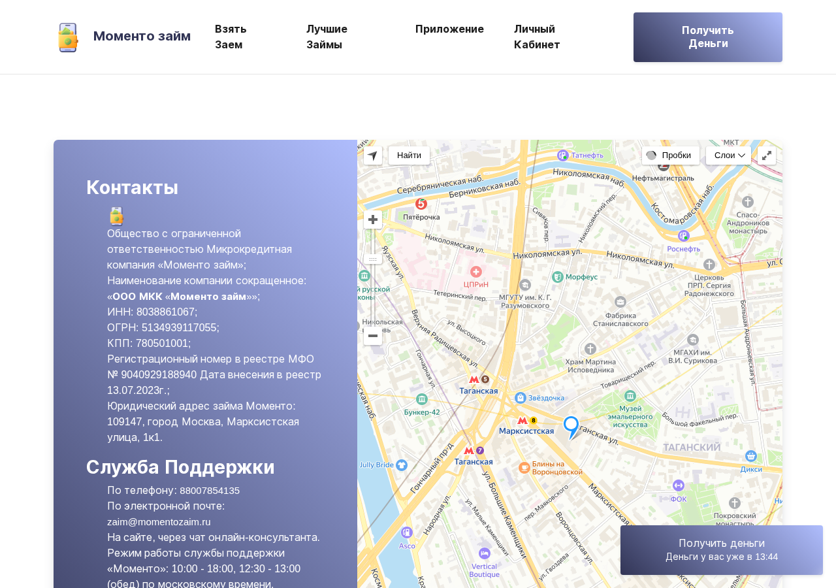
Task: Click the МГАХИ им. Сурикова icon
Action: coord(693,340)
